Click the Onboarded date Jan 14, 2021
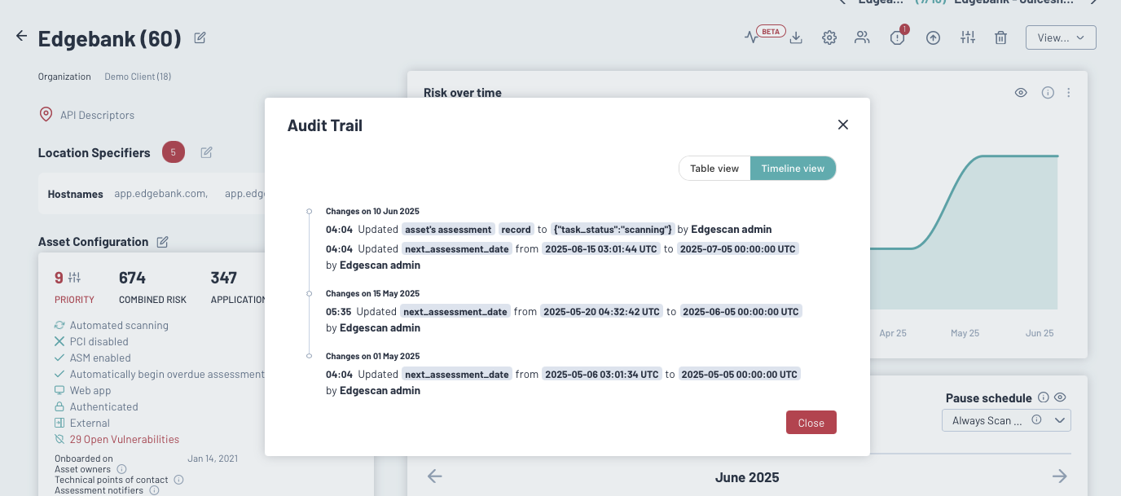 [213, 459]
